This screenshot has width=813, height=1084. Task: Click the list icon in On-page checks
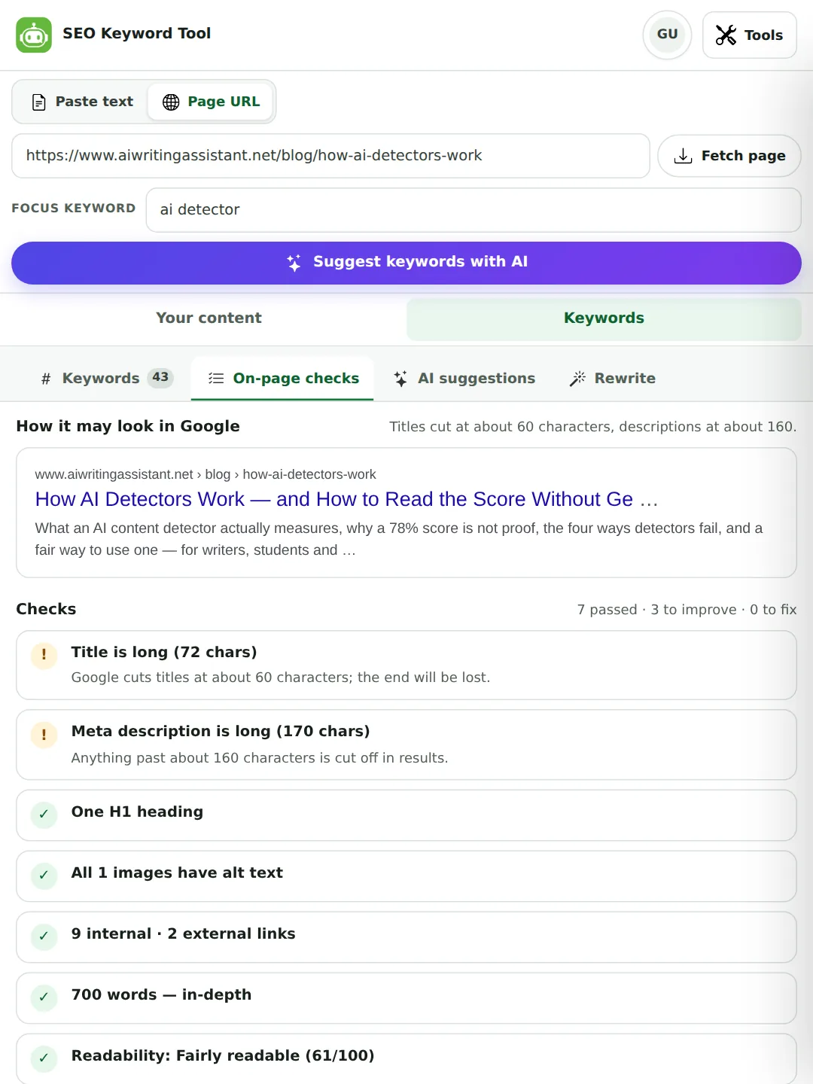pyautogui.click(x=216, y=379)
